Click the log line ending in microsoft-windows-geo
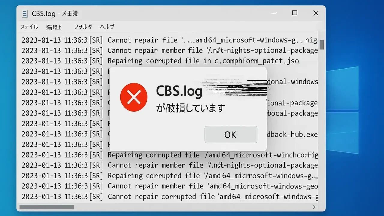Image resolution: width=384 pixels, height=216 pixels. pos(169,186)
